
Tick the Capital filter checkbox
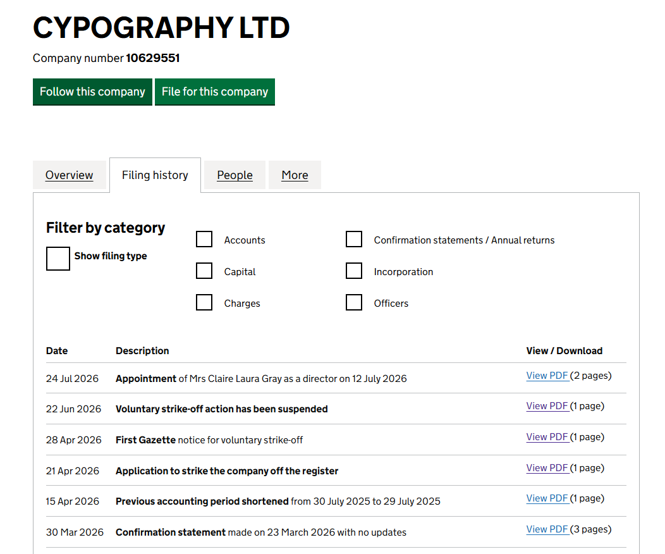pos(204,271)
